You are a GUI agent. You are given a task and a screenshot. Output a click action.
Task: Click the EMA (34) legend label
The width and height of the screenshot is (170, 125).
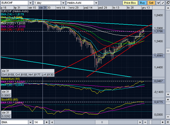click(12, 30)
